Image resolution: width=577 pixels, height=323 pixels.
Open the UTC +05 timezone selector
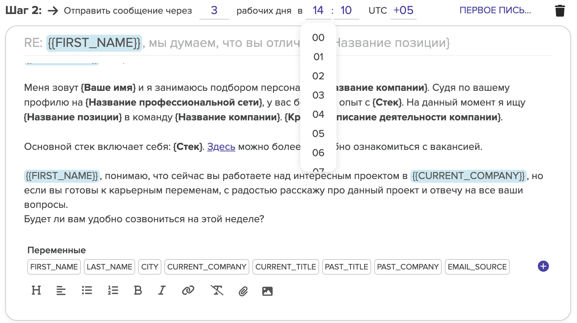pos(403,10)
